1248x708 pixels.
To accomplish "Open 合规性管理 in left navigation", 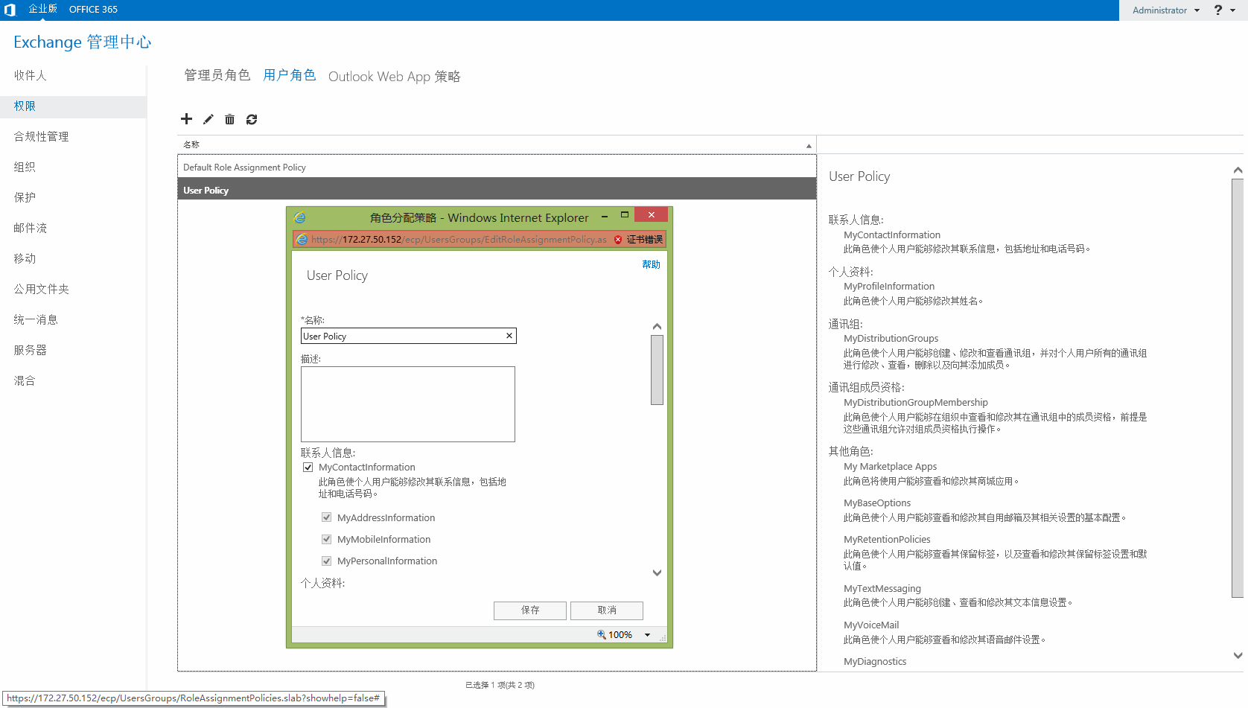I will click(42, 136).
